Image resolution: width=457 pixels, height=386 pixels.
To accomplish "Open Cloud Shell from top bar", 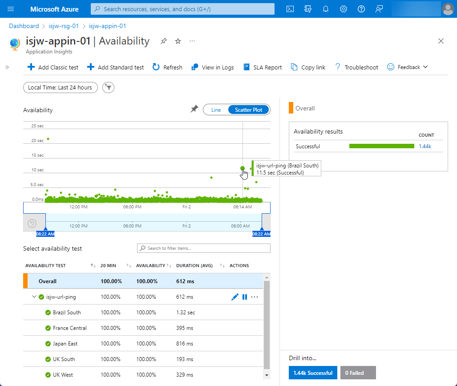I will [x=290, y=9].
